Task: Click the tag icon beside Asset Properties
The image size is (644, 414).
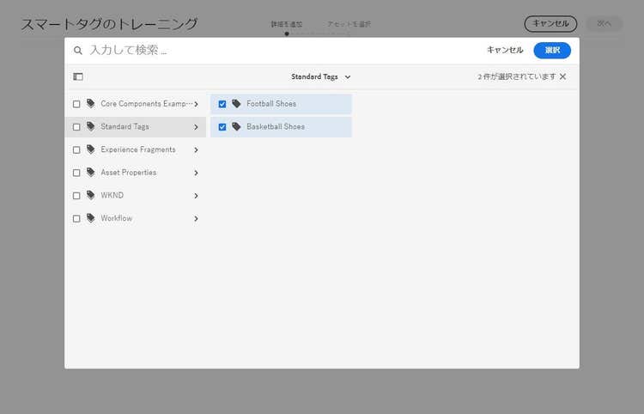Action: pos(90,173)
